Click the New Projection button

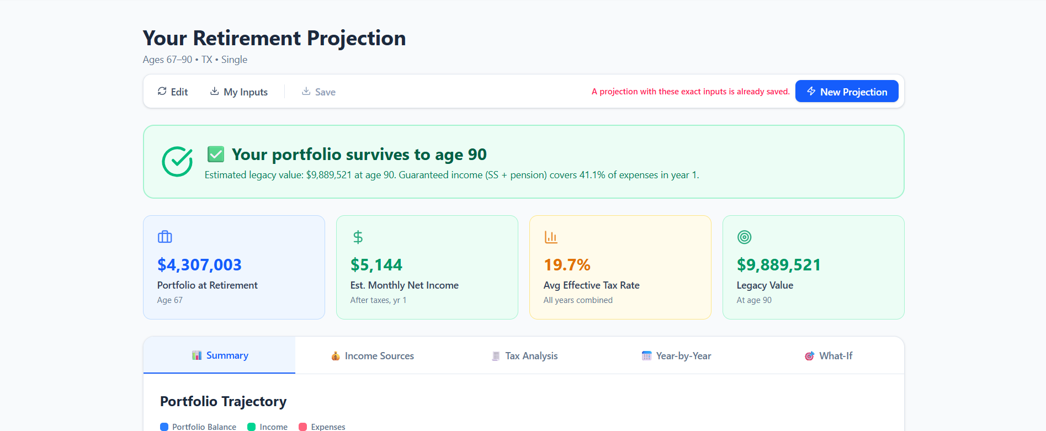(x=846, y=92)
